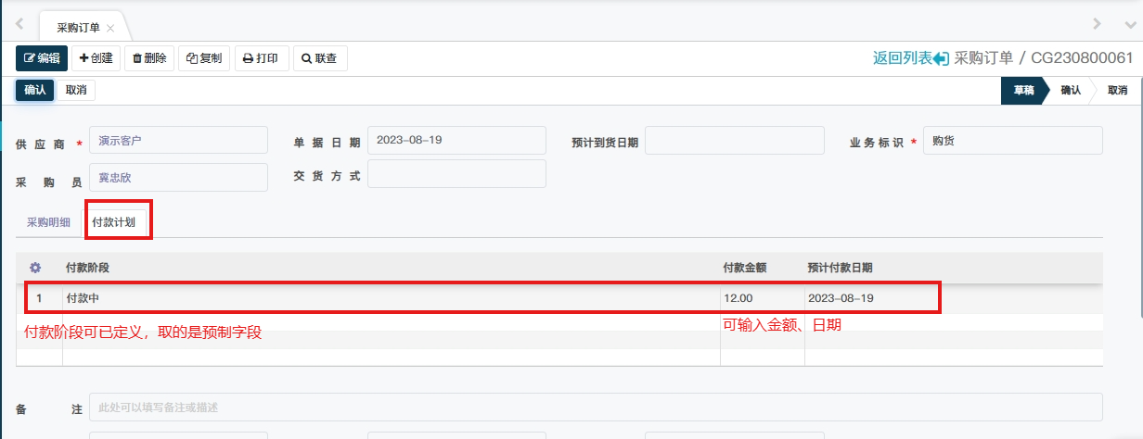Click 返回列表 link to return
Viewport: 1143px width, 439px height.
click(x=910, y=57)
